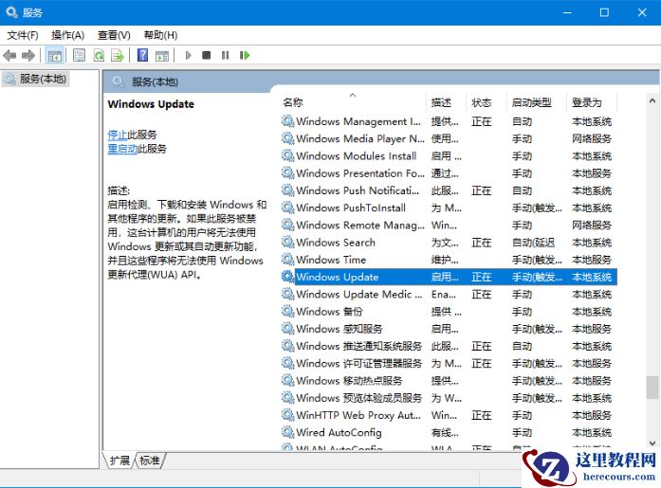
Task: Click gear icon of Windows Search row
Action: point(288,243)
